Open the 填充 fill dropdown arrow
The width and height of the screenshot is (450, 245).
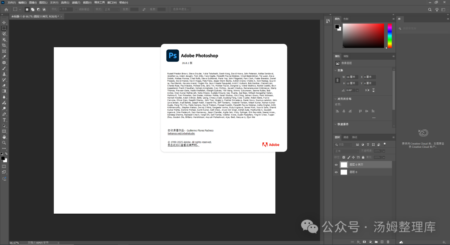384,157
